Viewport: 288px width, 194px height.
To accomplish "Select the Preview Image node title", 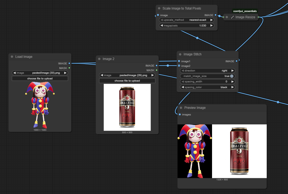I will [x=195, y=108].
